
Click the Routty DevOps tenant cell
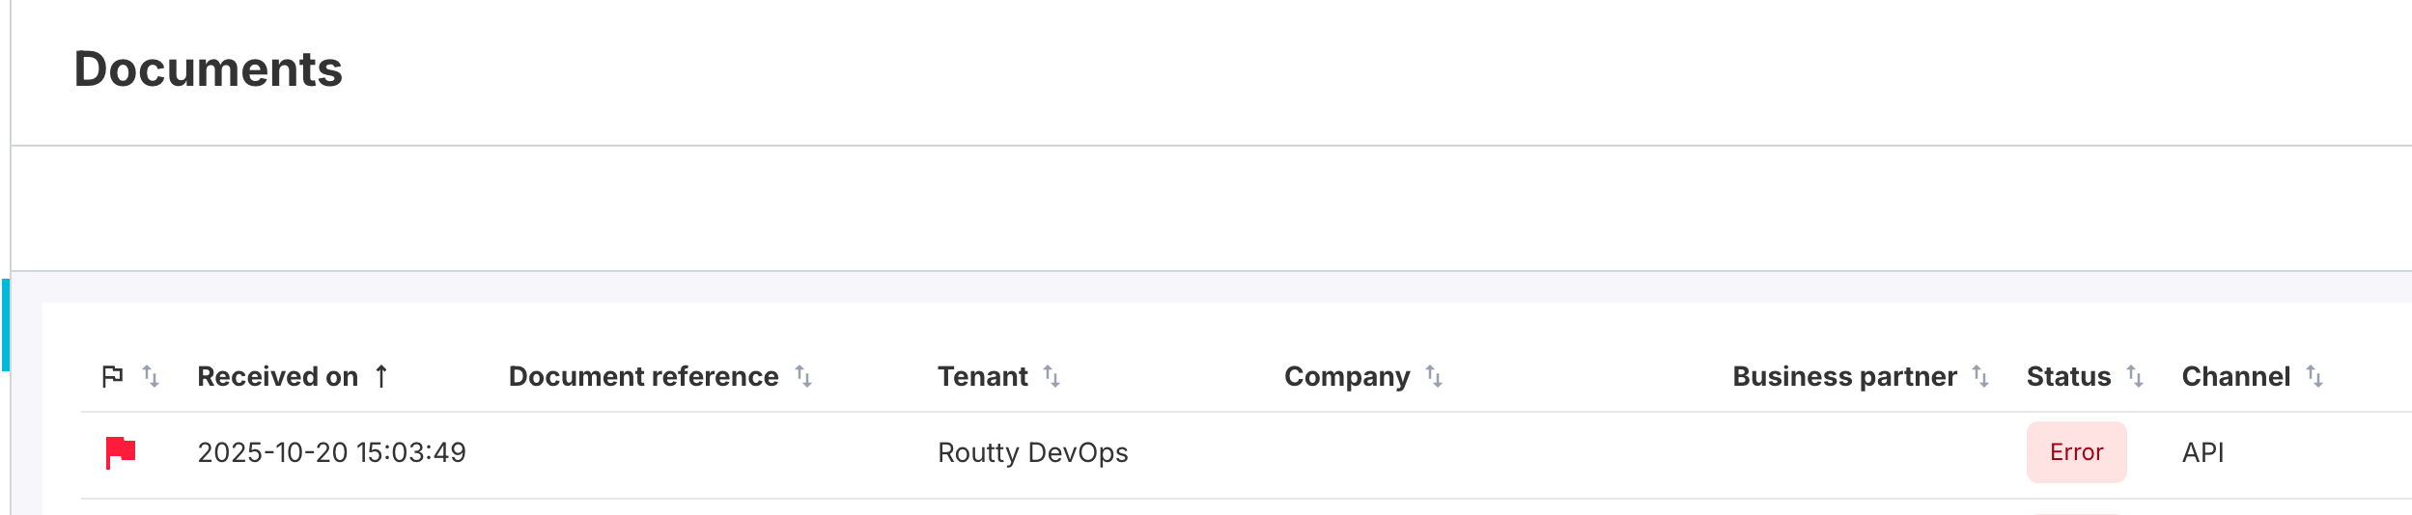coord(1032,452)
